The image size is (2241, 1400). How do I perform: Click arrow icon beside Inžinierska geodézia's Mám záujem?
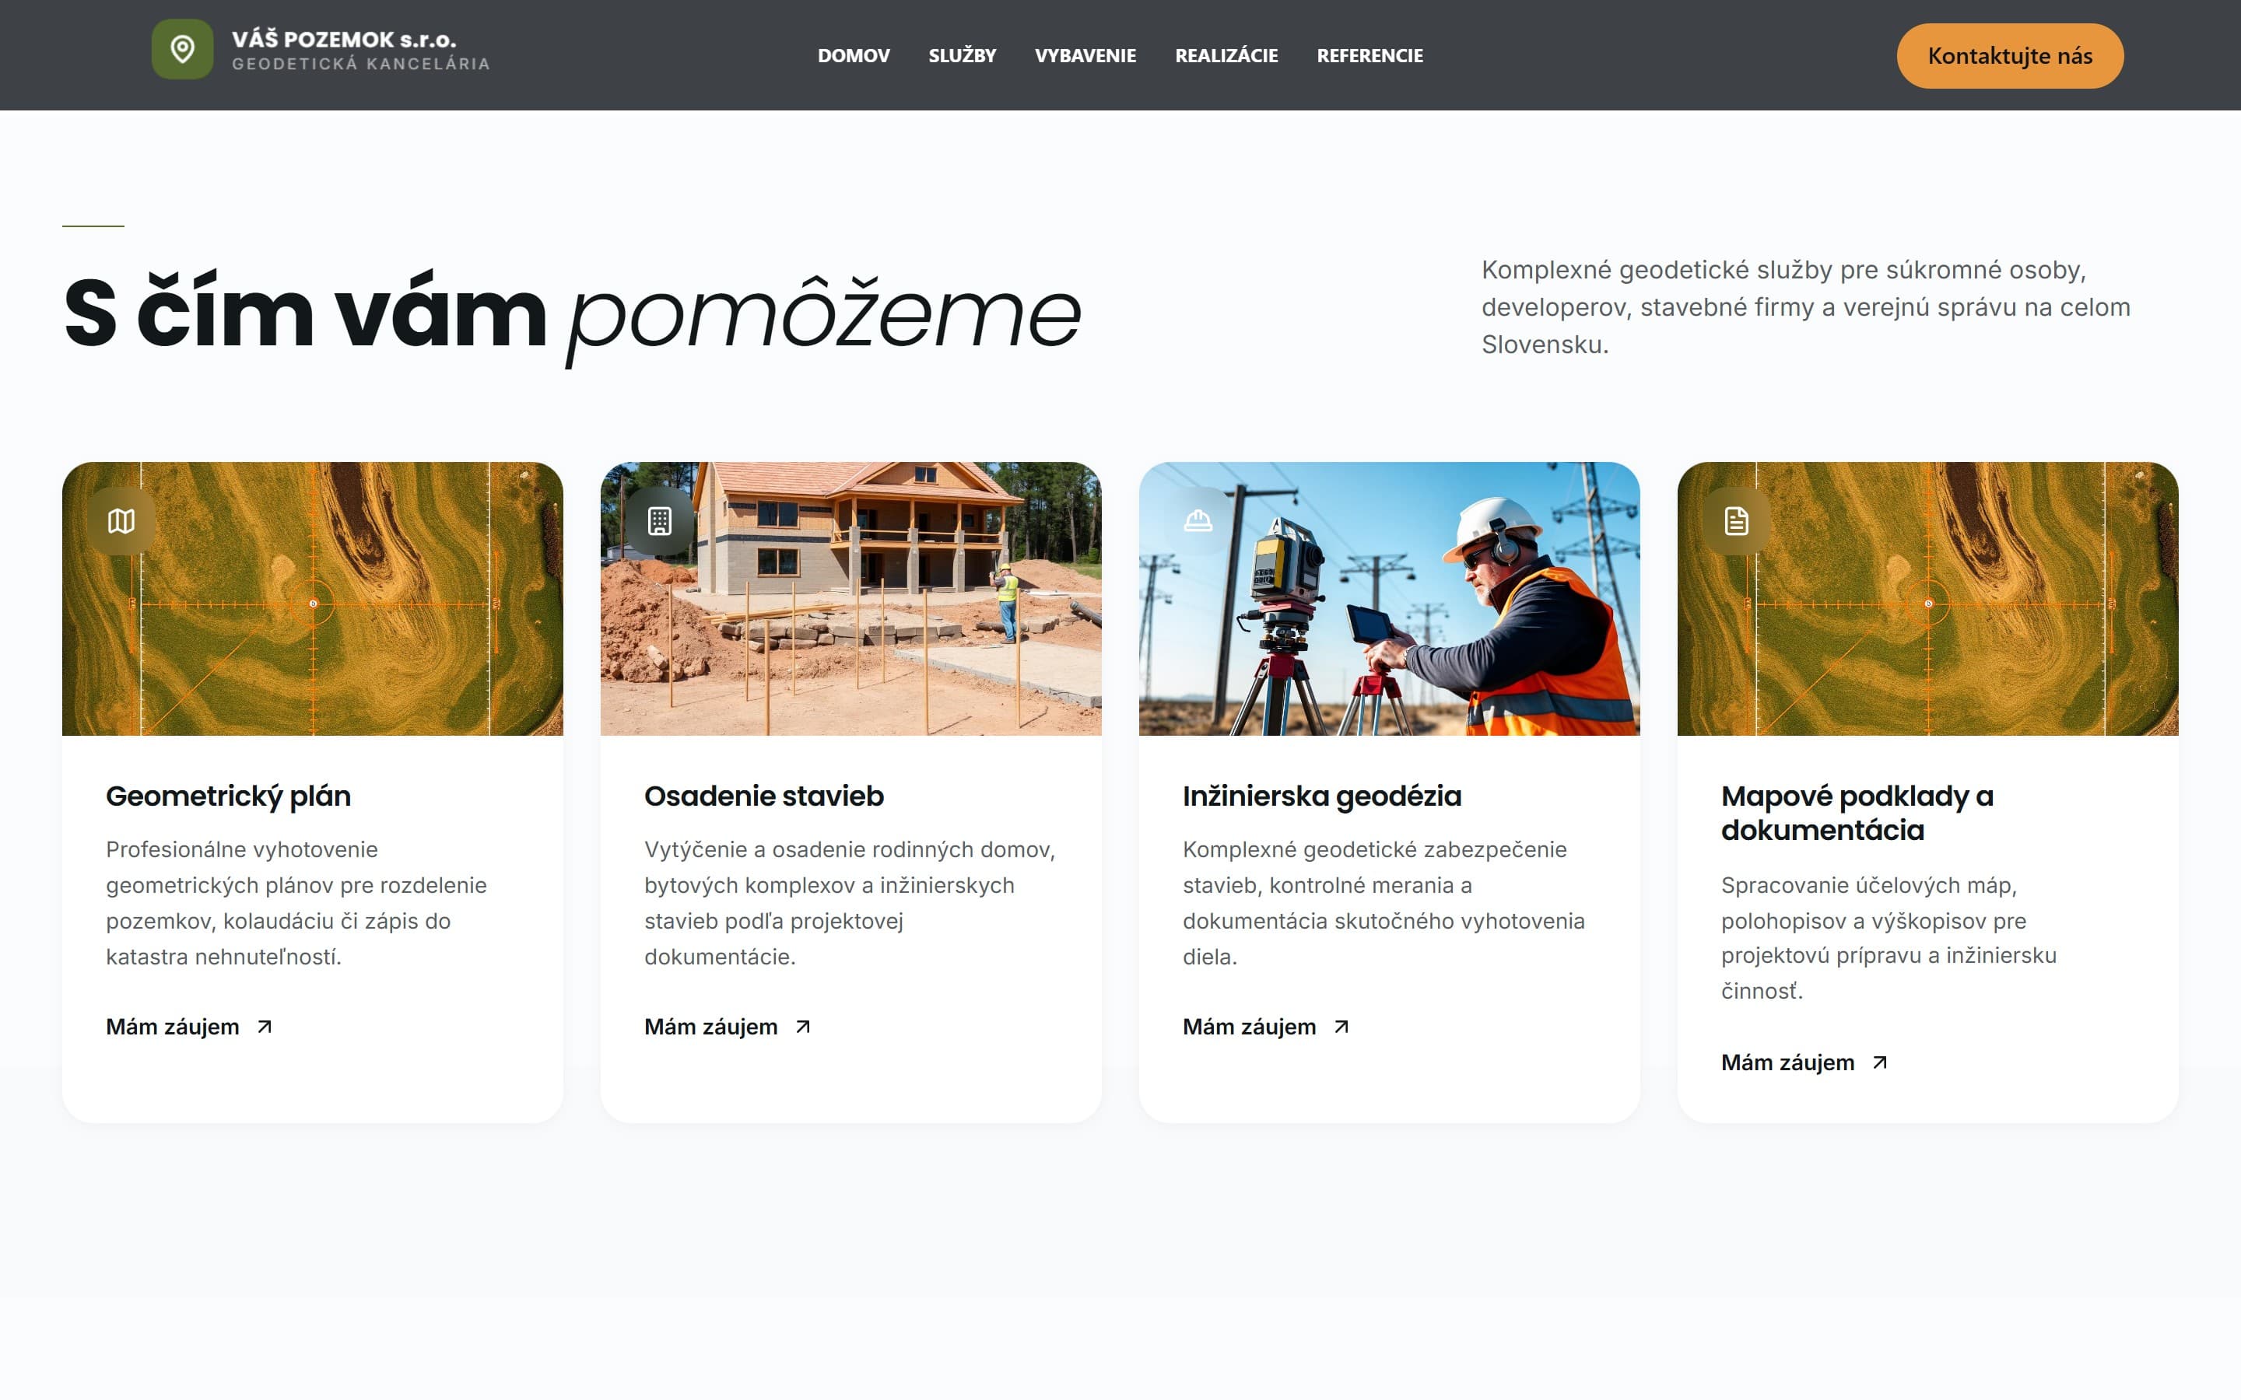(1341, 1026)
